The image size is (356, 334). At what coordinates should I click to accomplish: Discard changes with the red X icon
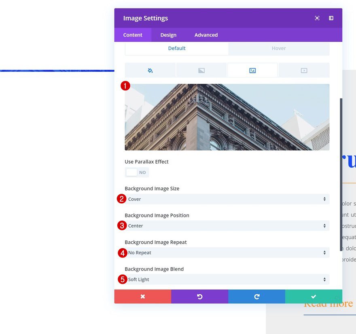(x=142, y=296)
